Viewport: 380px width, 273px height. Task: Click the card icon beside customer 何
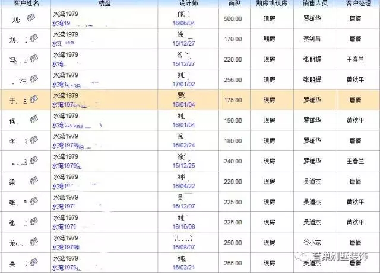click(34, 120)
